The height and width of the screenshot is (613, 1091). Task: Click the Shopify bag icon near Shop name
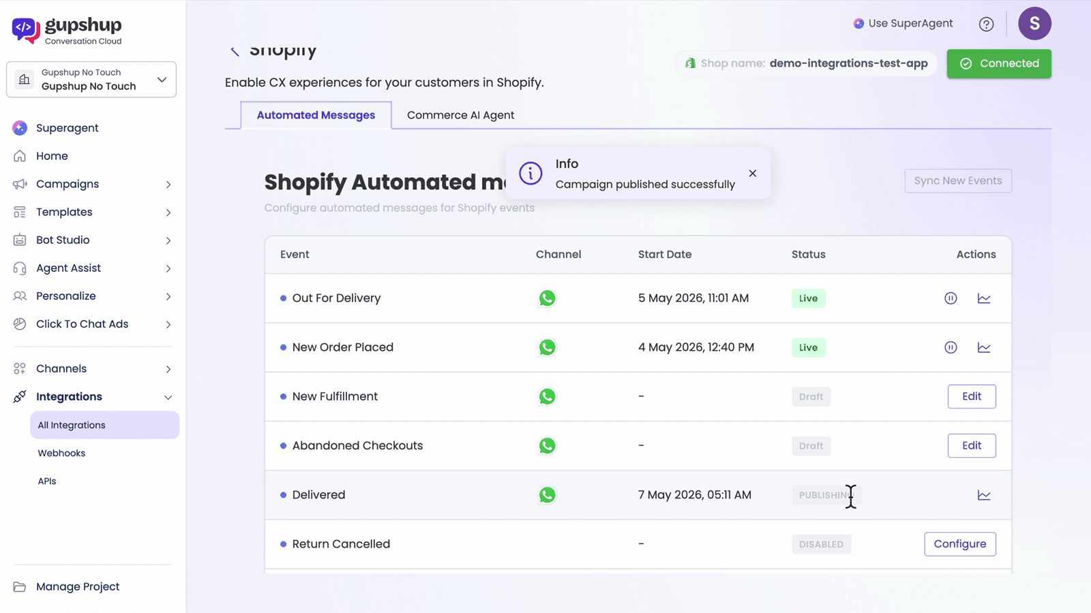point(690,63)
